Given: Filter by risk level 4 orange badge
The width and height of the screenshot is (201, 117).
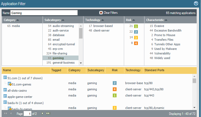Looking at the screenshot, I should [x=136, y=43].
